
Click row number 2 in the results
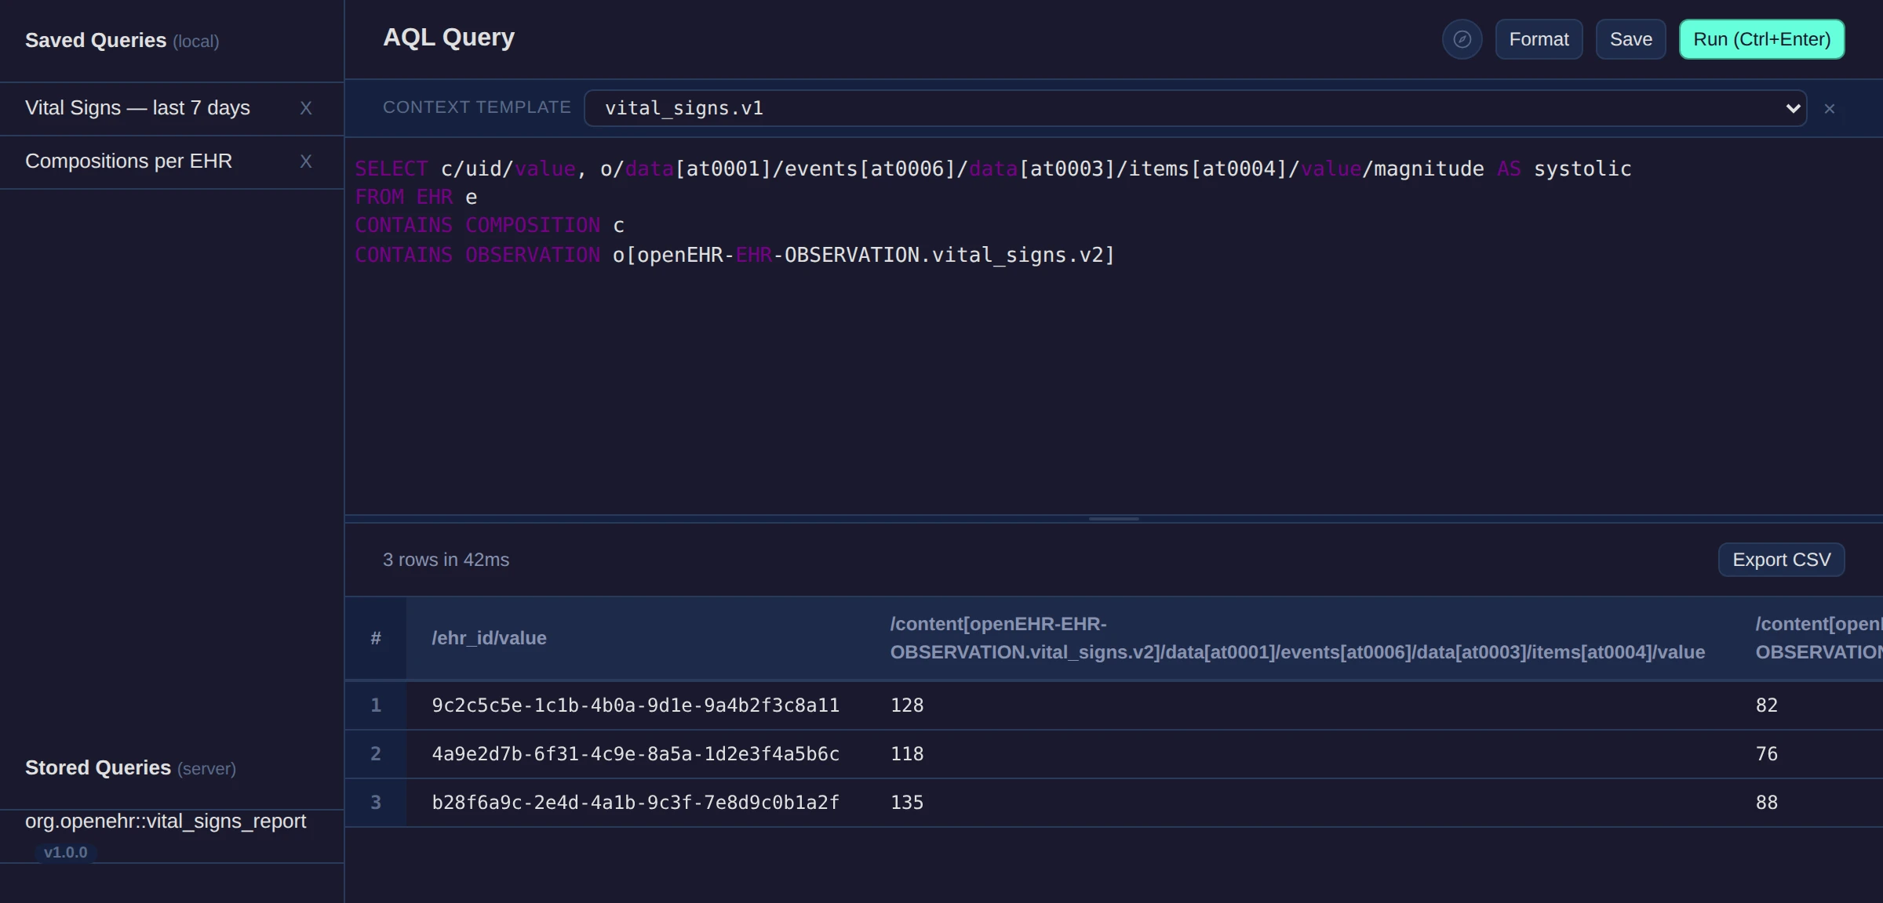376,754
